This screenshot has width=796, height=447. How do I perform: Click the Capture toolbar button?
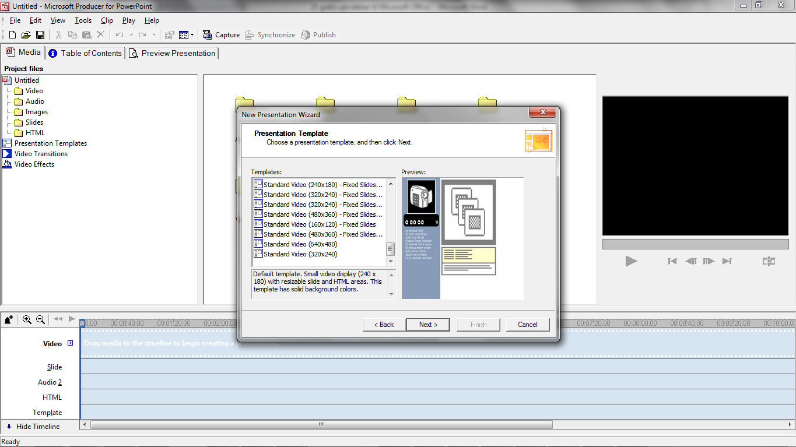point(221,35)
